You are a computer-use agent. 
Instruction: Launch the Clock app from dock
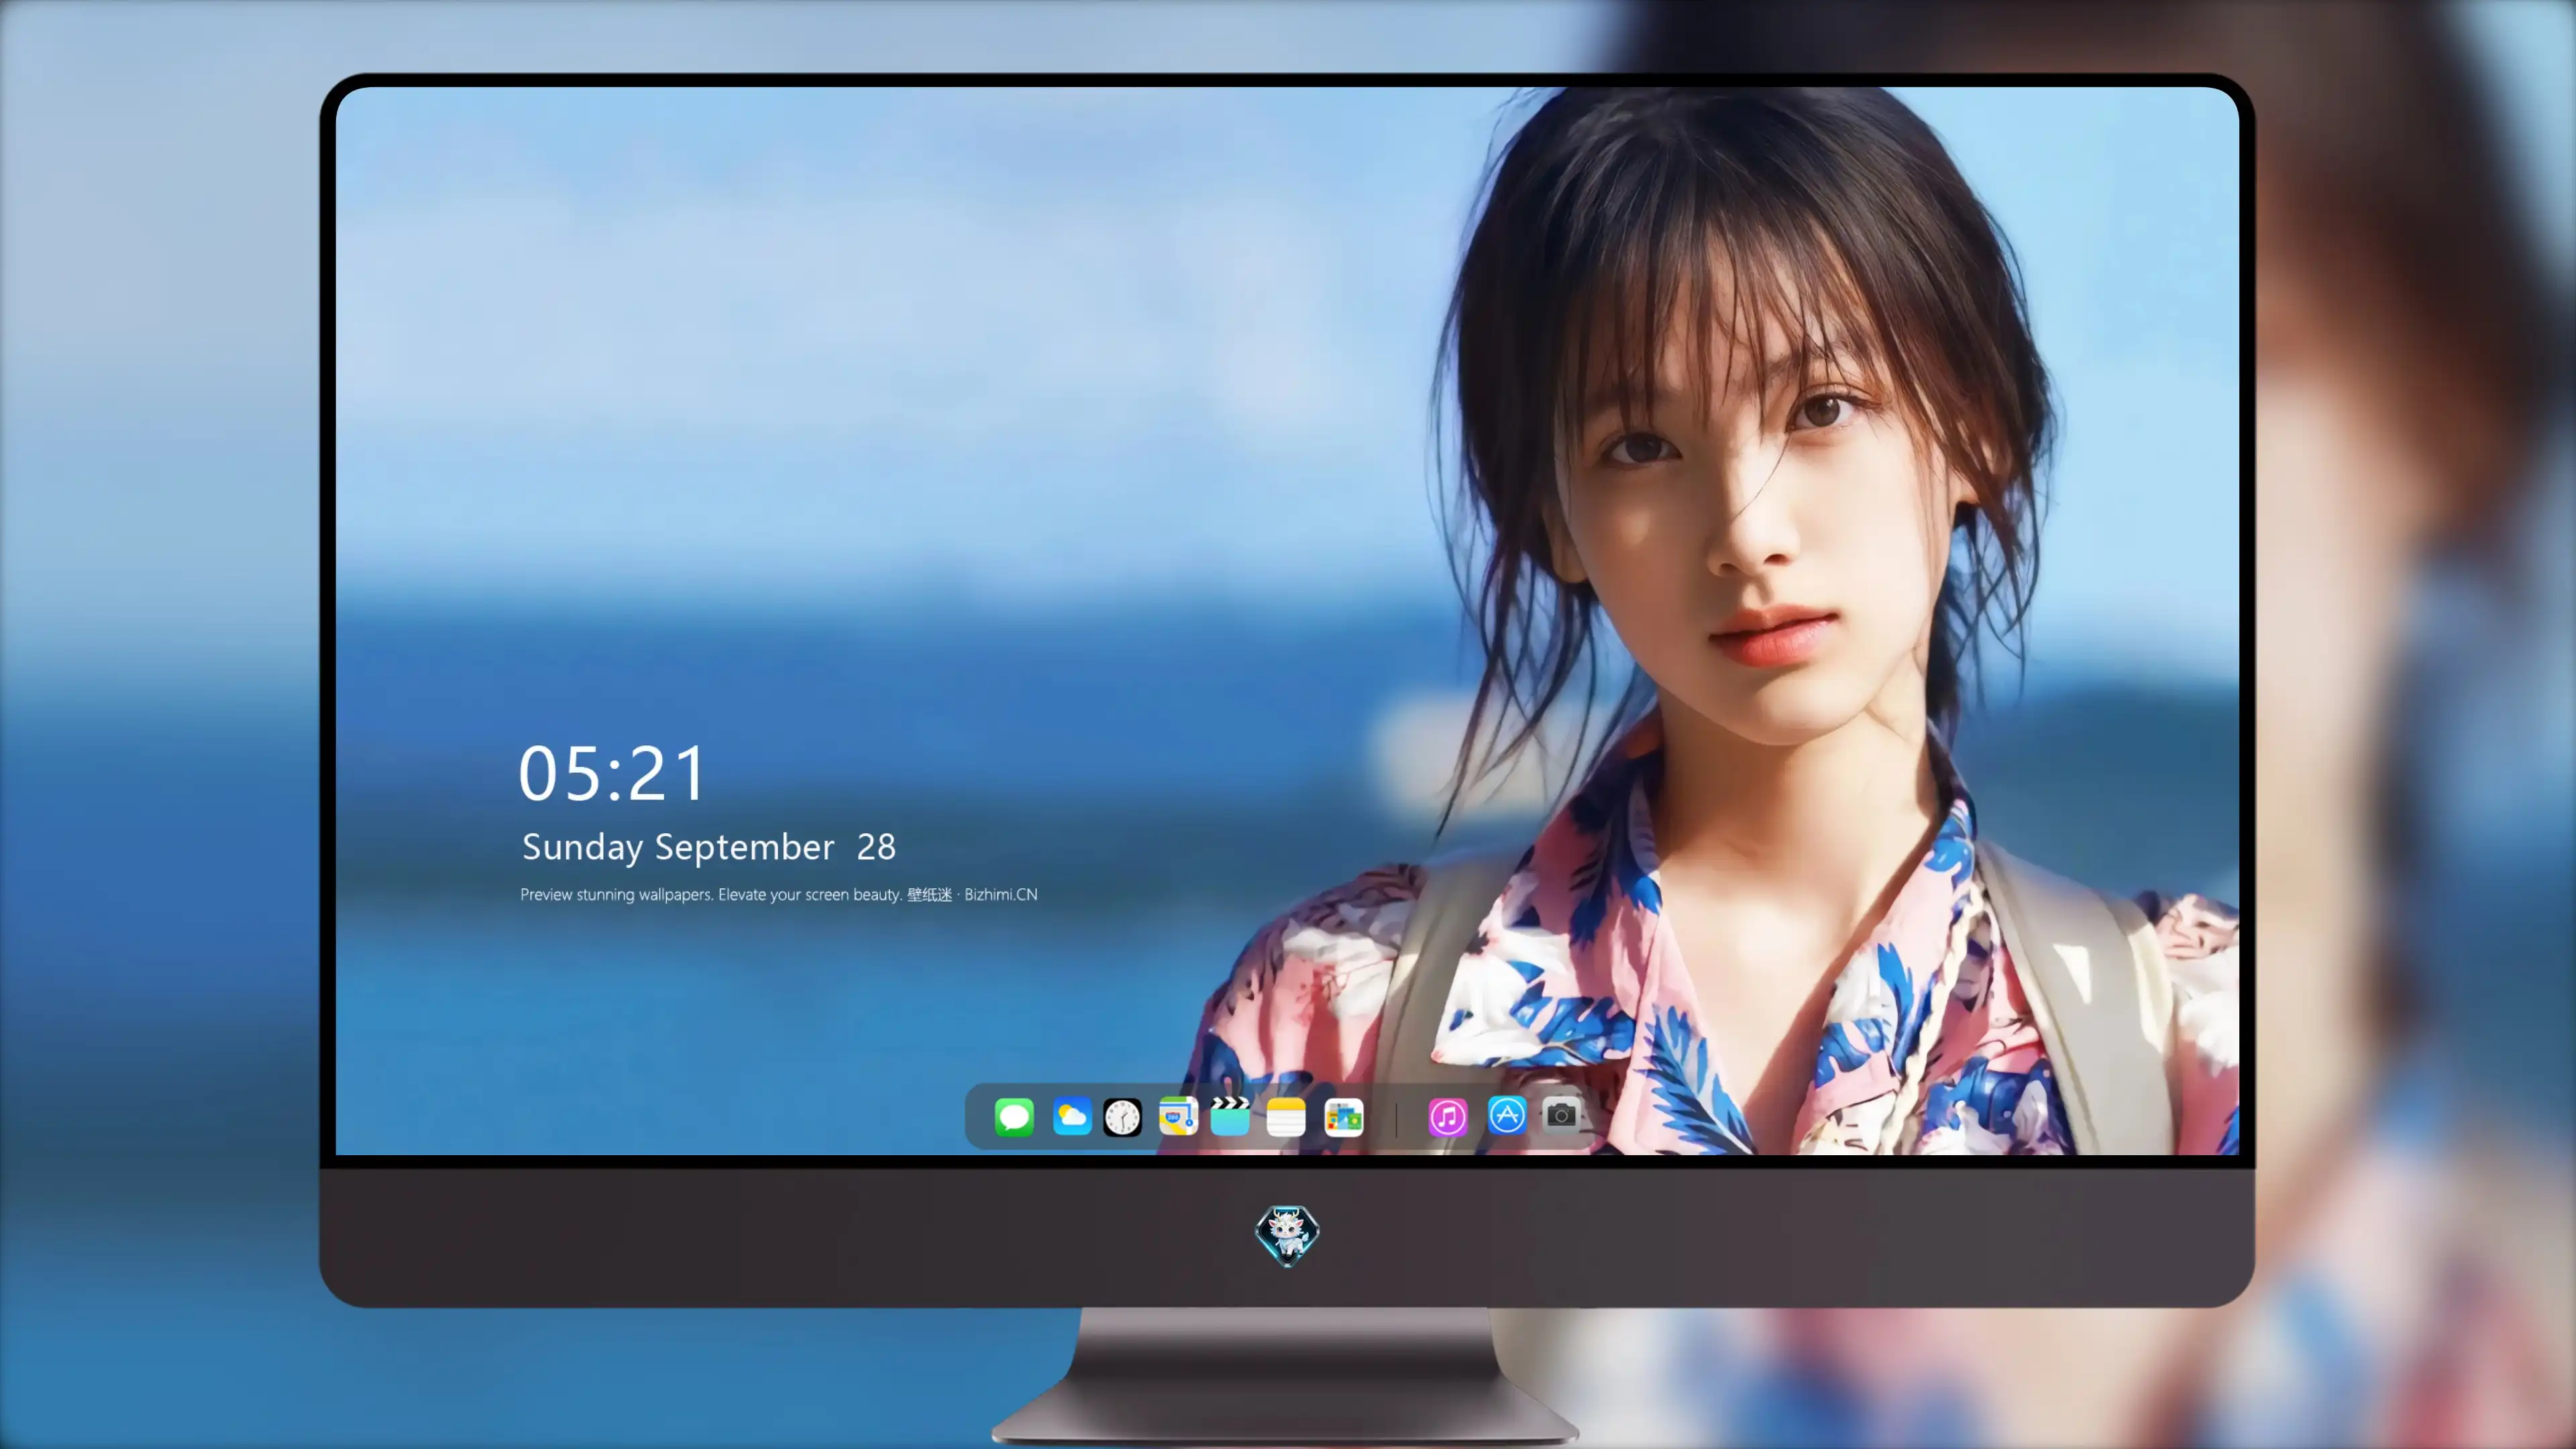coord(1122,1117)
